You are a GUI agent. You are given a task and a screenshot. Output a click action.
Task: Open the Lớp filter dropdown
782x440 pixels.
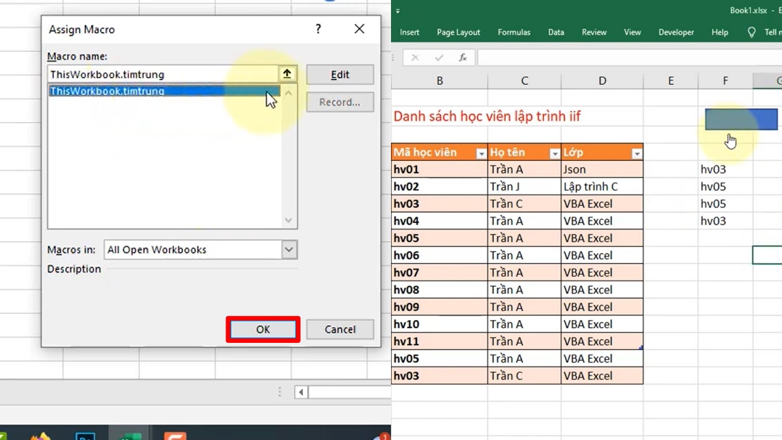(637, 154)
